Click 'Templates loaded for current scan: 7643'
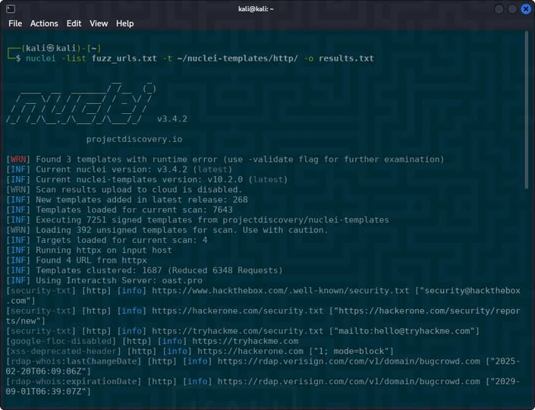Viewport: 535px width, 410px height. 134,210
